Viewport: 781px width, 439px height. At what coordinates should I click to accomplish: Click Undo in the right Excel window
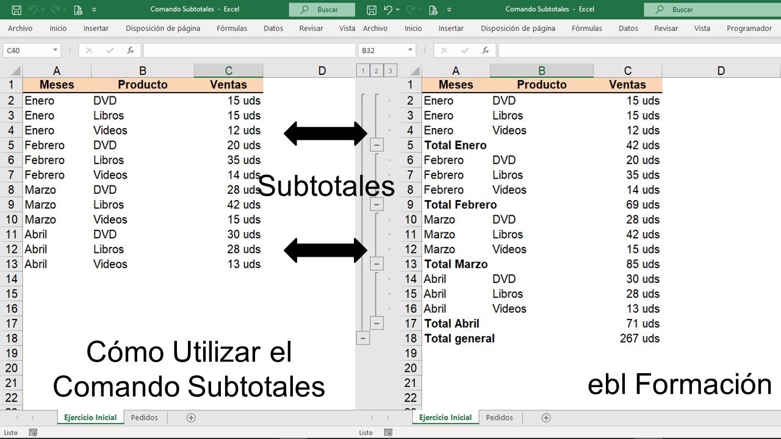388,10
